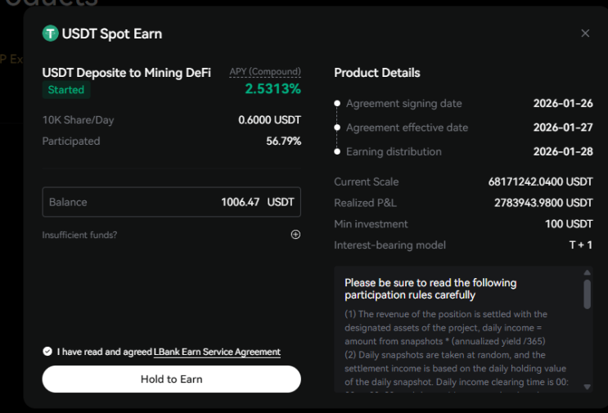This screenshot has height=413, width=608.
Task: Click the Interest-bearing model label
Action: coord(390,245)
